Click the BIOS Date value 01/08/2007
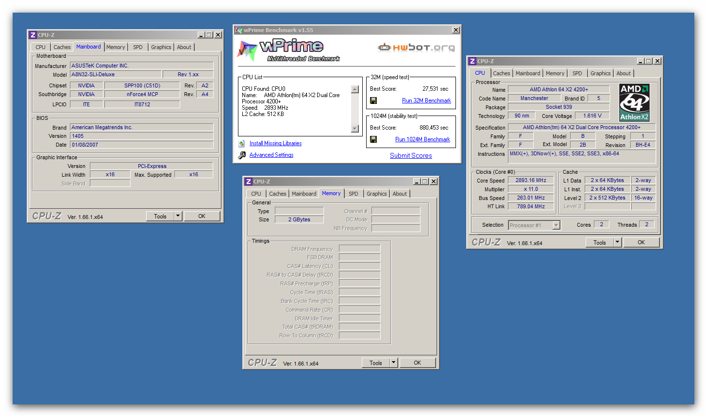This screenshot has height=417, width=707. point(142,145)
